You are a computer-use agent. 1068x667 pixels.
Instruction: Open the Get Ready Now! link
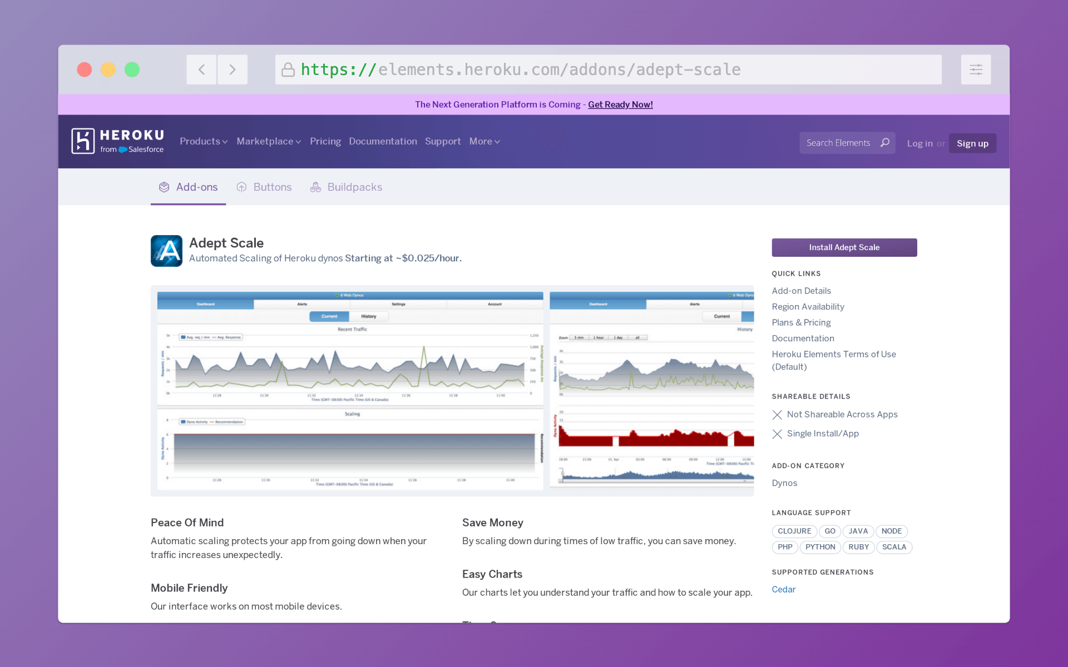coord(620,104)
